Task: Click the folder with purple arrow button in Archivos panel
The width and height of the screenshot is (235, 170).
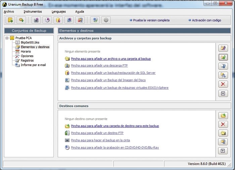Action: pos(223,48)
